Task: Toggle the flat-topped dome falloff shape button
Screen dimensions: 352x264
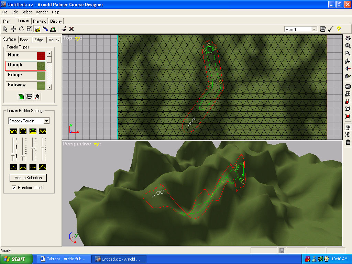Action: pos(23,167)
